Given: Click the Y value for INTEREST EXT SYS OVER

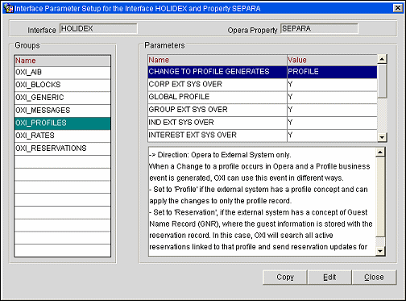Looking at the screenshot, I should [332, 136].
